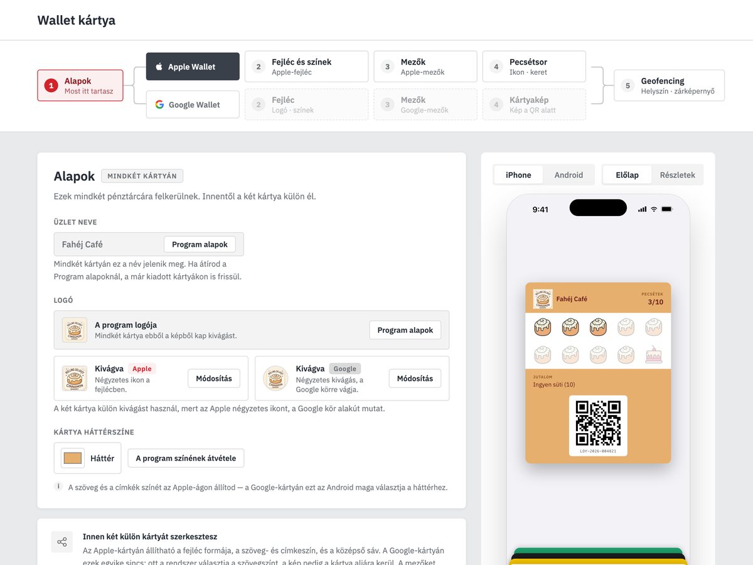The width and height of the screenshot is (753, 565).
Task: Click Program alapok button in logo row
Action: coord(405,330)
